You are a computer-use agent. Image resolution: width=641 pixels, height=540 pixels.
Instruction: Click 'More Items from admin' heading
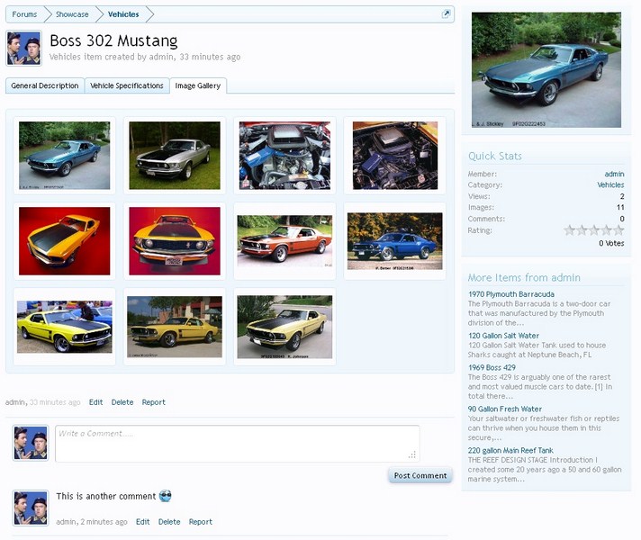coord(524,277)
